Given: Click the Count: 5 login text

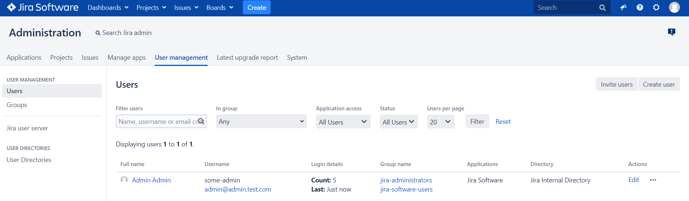Looking at the screenshot, I should tap(324, 180).
